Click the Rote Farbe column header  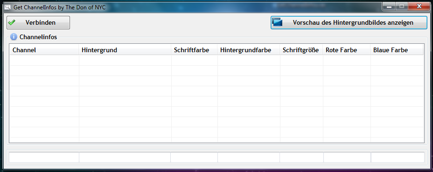[x=347, y=50]
